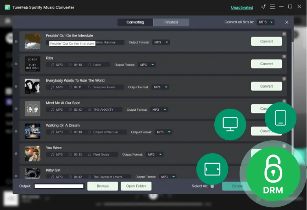Select the Freakin' Out On the Interstate radio

(x=16, y=41)
